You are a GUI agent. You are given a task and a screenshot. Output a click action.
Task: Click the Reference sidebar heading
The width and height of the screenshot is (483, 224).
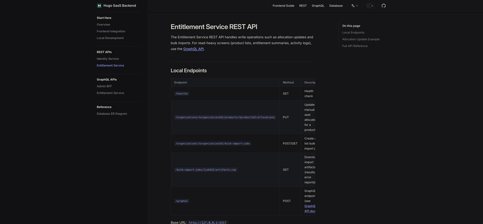pyautogui.click(x=104, y=107)
